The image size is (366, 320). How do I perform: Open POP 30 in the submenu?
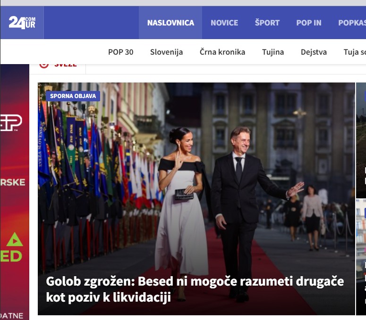120,52
